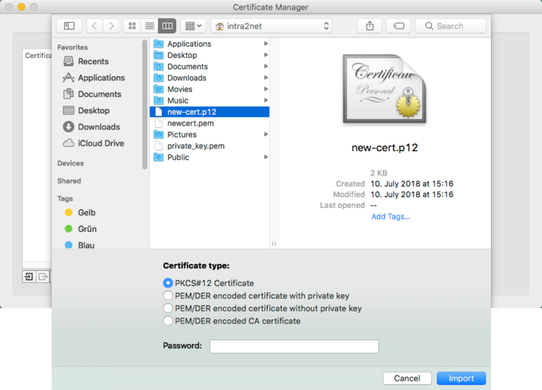
Task: Click the Edit Tags toolbar icon
Action: pos(398,26)
